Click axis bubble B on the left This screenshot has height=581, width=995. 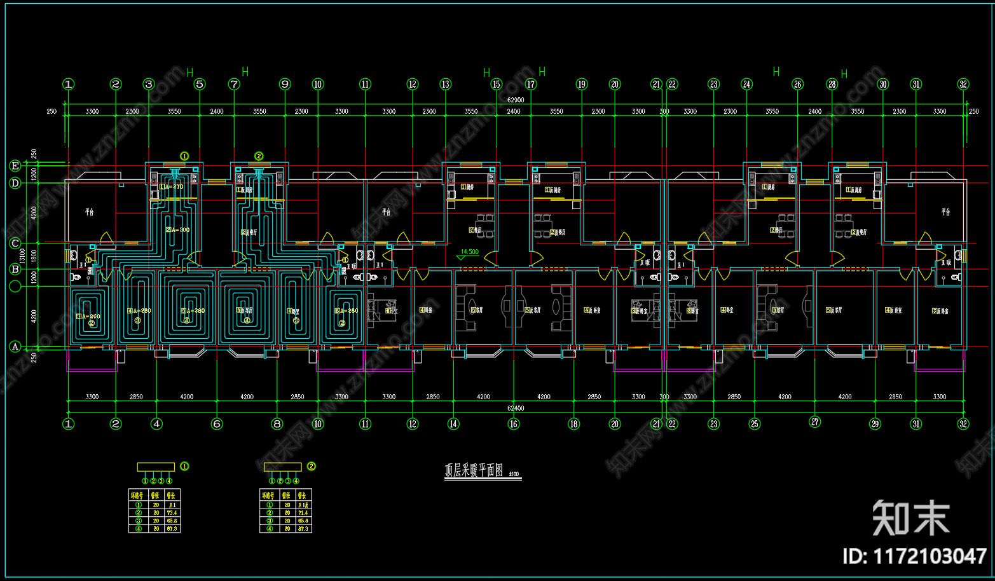point(15,269)
